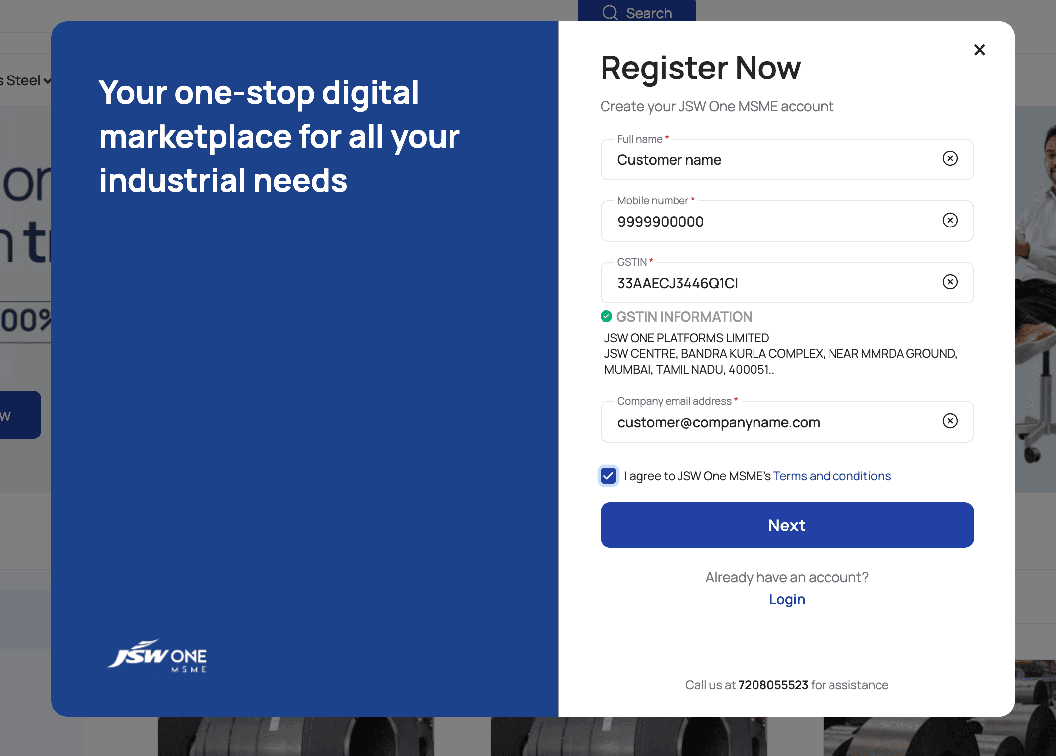The width and height of the screenshot is (1056, 756).
Task: Uncheck the Terms agreement checkbox
Action: 608,476
